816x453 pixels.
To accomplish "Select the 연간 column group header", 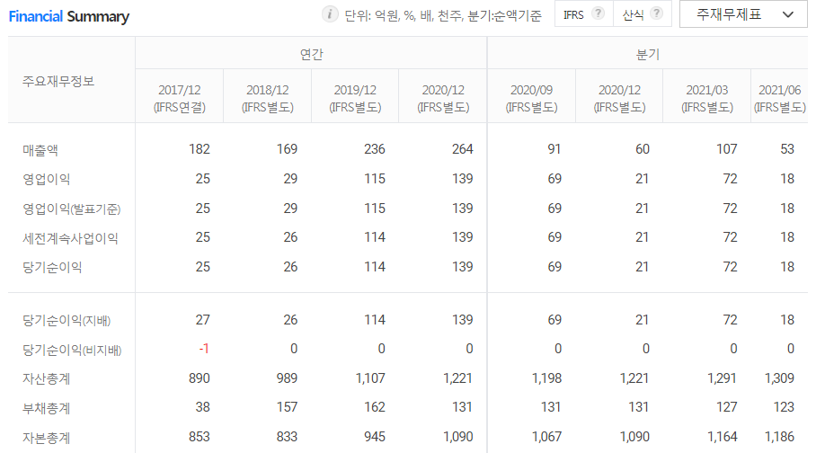I will pyautogui.click(x=311, y=54).
